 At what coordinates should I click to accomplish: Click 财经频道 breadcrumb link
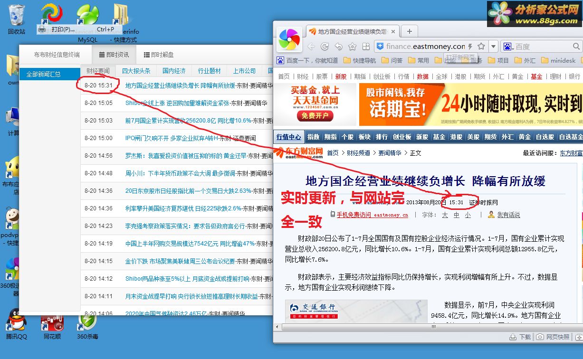(x=358, y=153)
